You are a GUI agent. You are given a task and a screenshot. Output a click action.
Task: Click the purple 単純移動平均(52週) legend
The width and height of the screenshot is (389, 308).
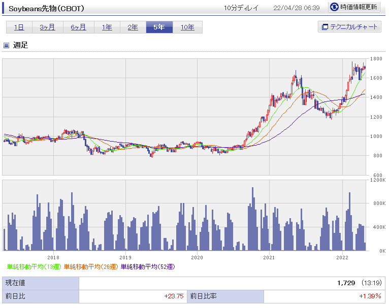pyautogui.click(x=148, y=266)
